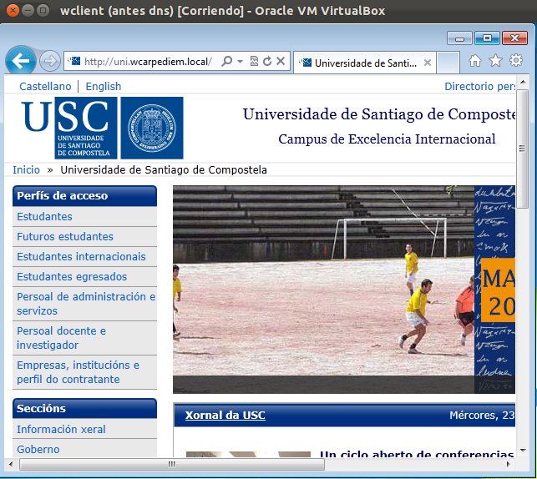Viewport: 537px width, 479px height.
Task: Open Futuros estudantes link
Action: pyautogui.click(x=65, y=236)
